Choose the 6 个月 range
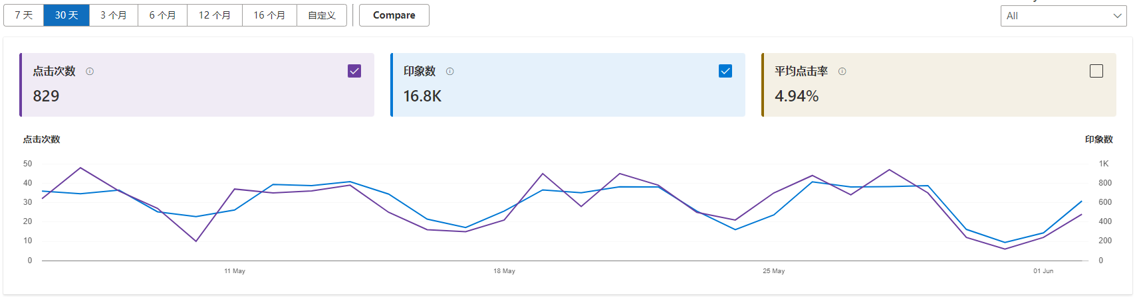This screenshot has height=297, width=1137. coord(162,15)
